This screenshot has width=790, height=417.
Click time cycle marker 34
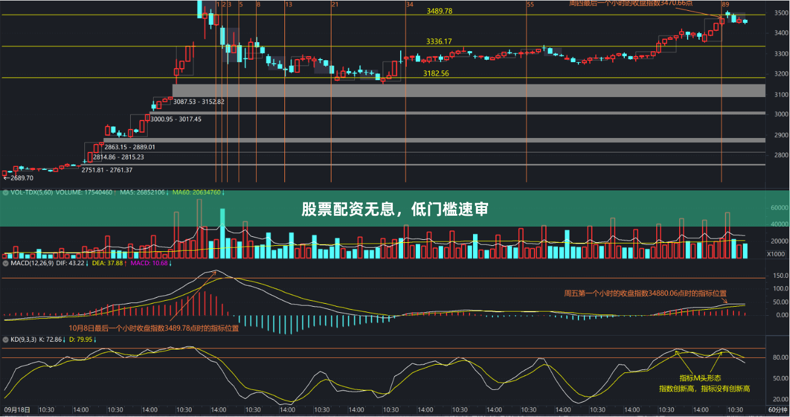click(x=410, y=4)
